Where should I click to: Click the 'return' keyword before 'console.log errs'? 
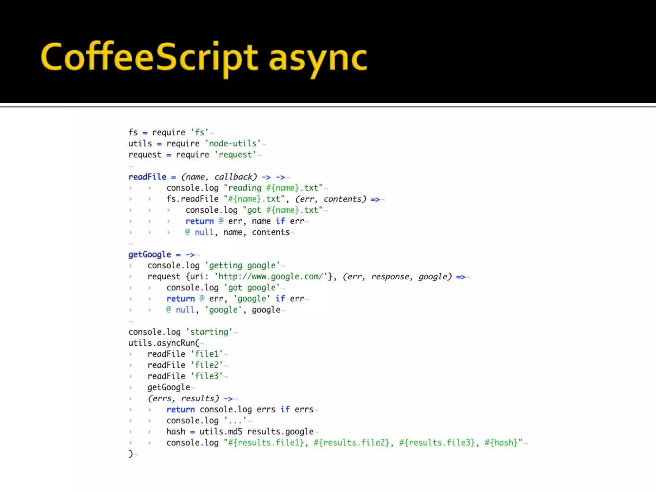pyautogui.click(x=180, y=409)
